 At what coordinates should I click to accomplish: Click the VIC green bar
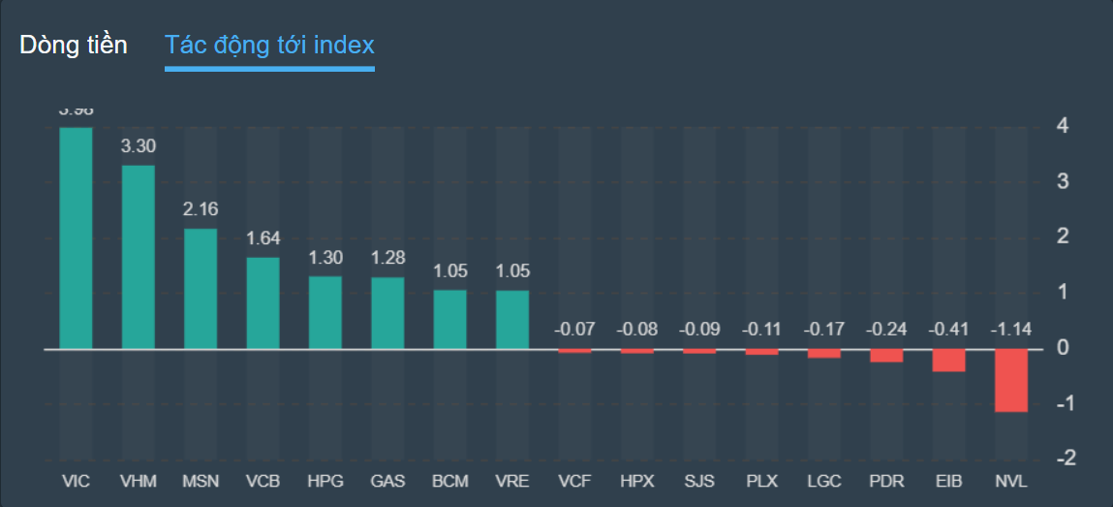click(x=76, y=238)
